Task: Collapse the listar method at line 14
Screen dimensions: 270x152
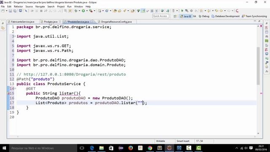Action: pos(15,89)
